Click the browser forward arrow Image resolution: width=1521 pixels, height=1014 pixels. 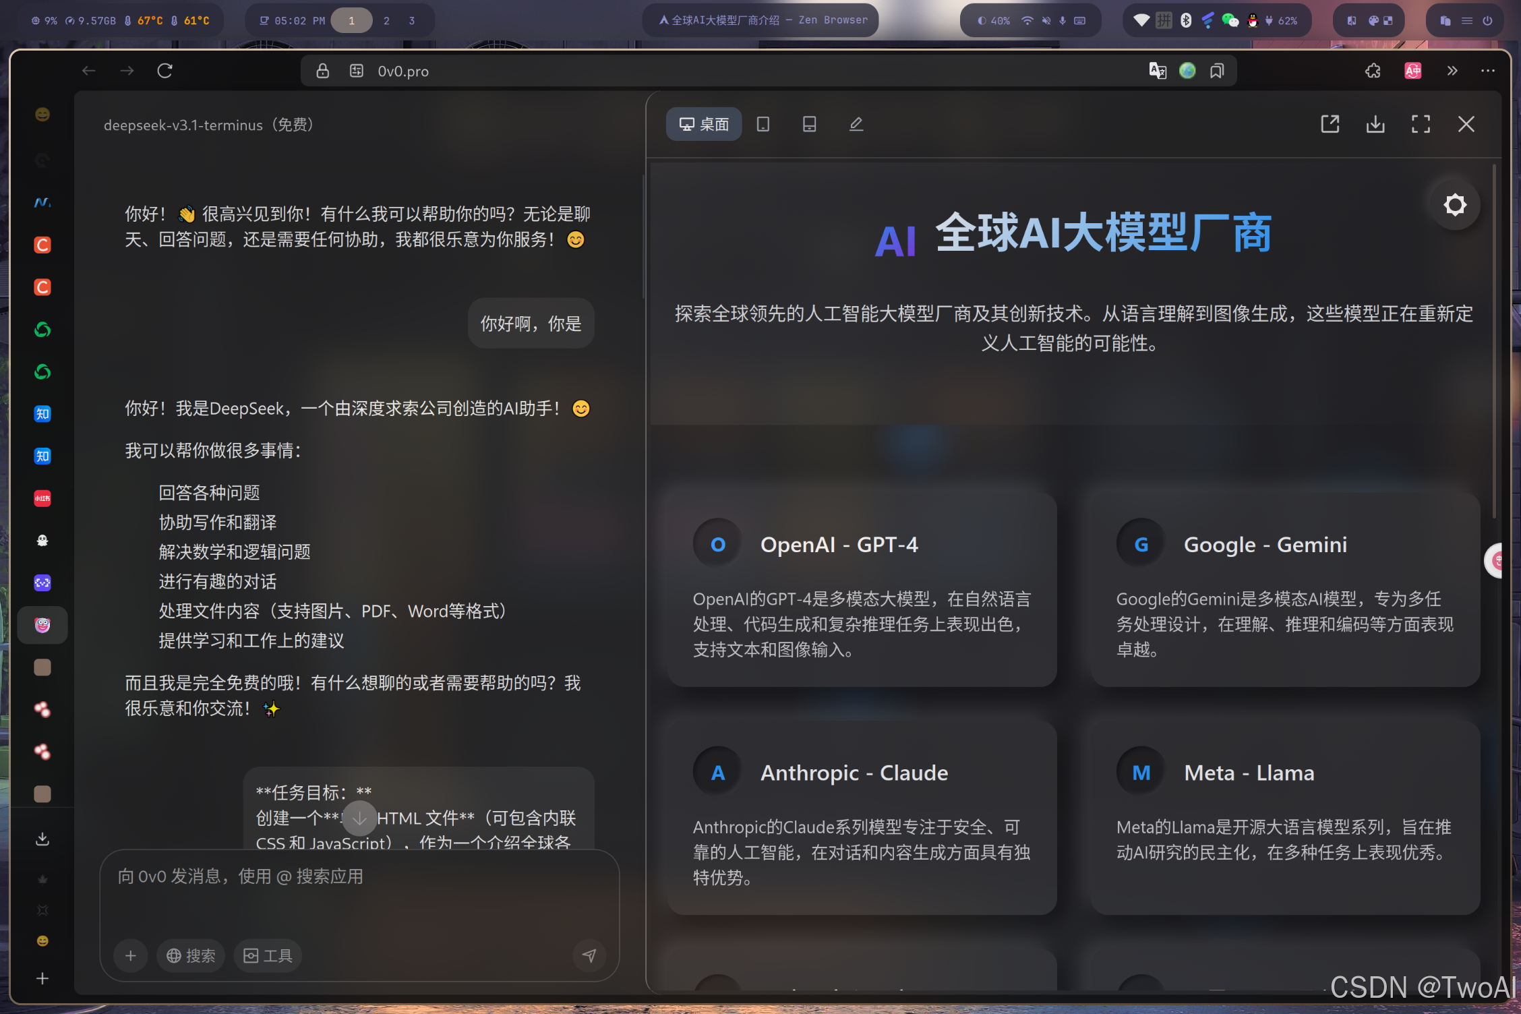[x=127, y=71]
